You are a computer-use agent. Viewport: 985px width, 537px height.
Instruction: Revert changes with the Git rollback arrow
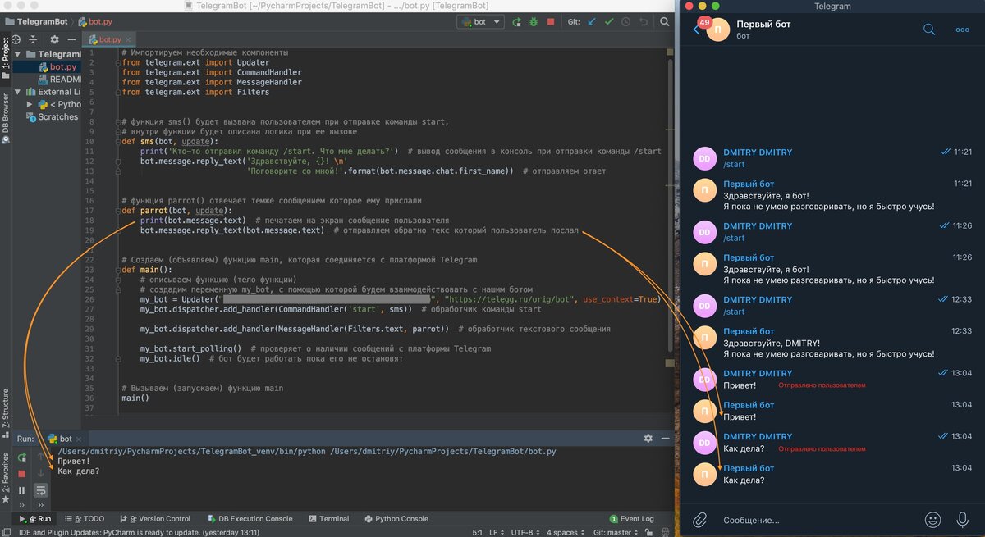point(643,22)
